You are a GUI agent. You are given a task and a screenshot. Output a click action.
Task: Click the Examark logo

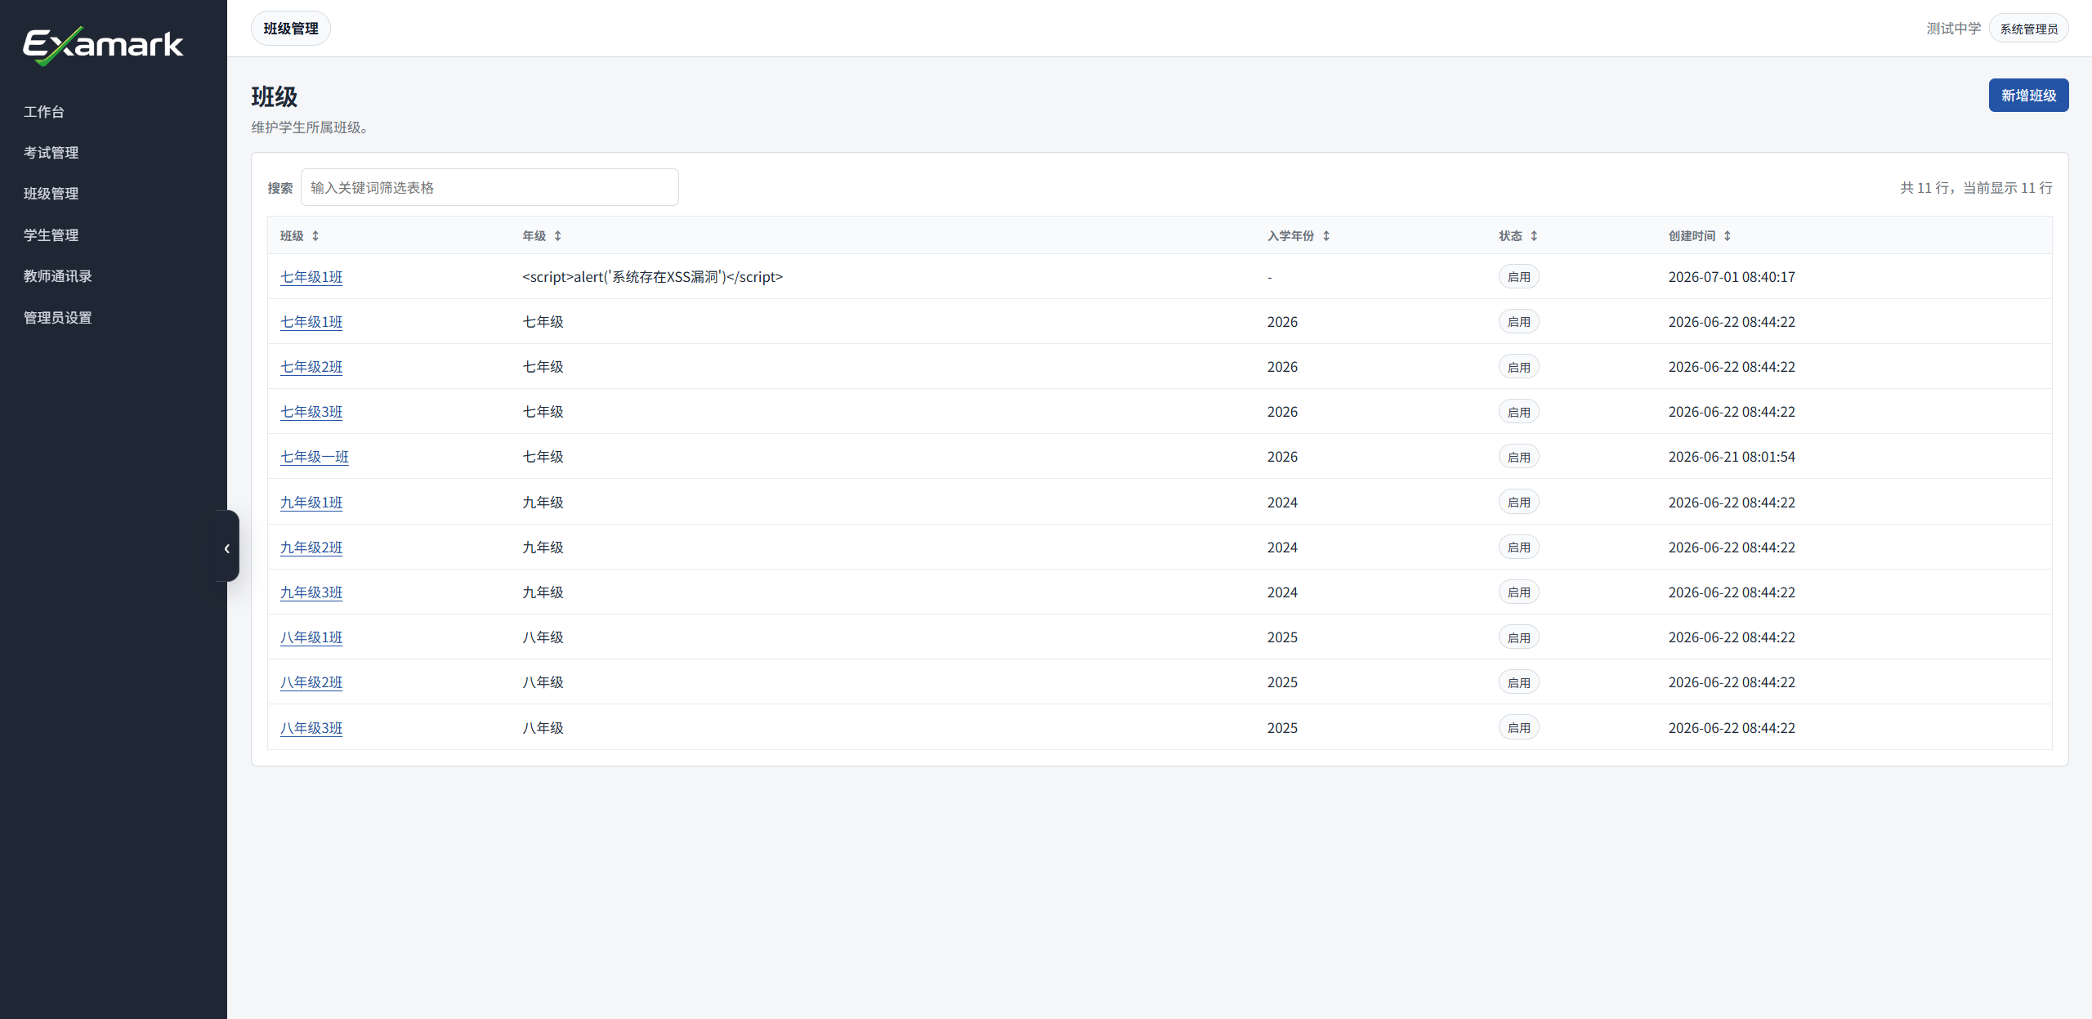pyautogui.click(x=103, y=45)
